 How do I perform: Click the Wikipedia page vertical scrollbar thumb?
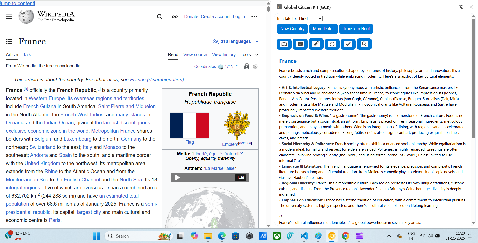tap(268, 9)
